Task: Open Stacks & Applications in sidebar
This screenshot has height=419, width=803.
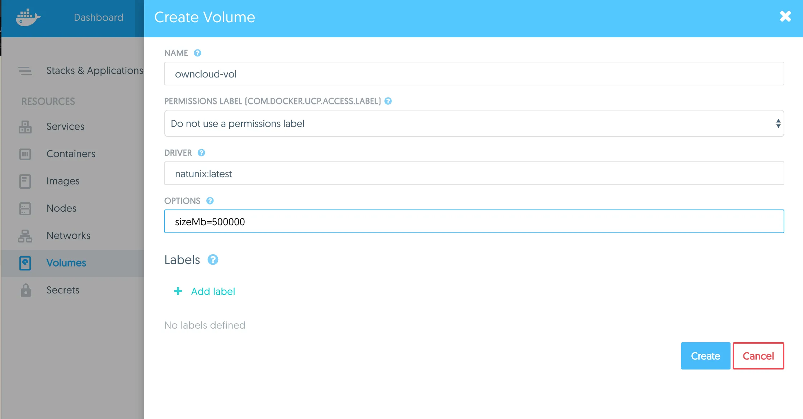Action: coord(95,70)
